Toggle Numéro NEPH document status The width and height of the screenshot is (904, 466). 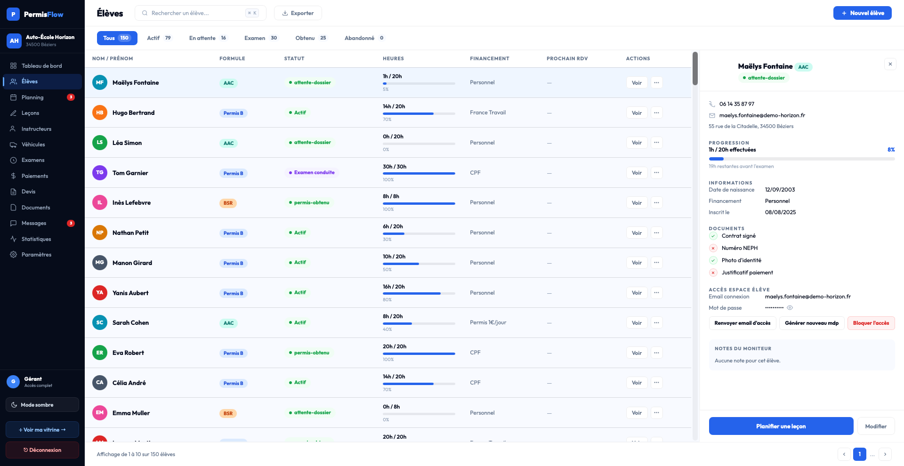tap(713, 248)
